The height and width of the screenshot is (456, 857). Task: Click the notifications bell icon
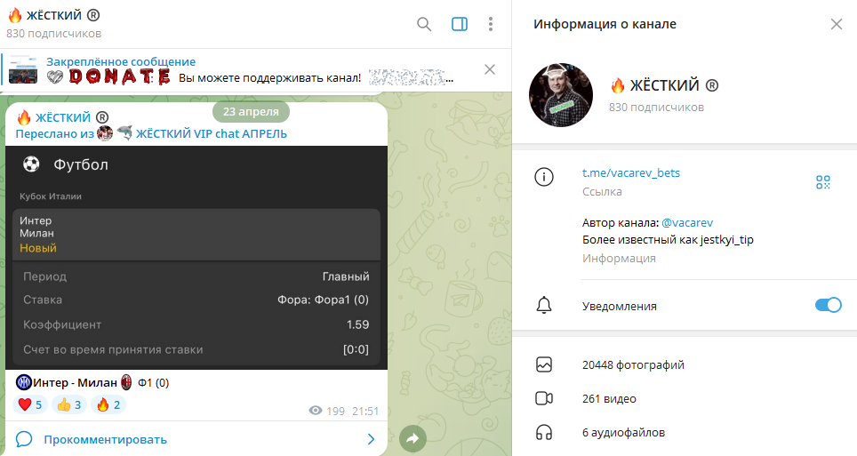point(544,305)
